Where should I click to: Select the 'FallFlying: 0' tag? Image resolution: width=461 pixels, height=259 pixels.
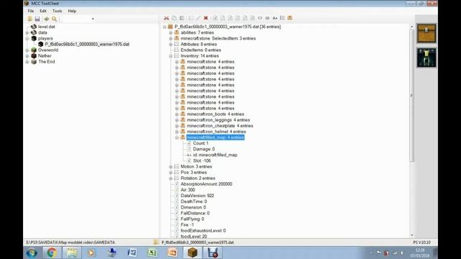click(x=192, y=219)
